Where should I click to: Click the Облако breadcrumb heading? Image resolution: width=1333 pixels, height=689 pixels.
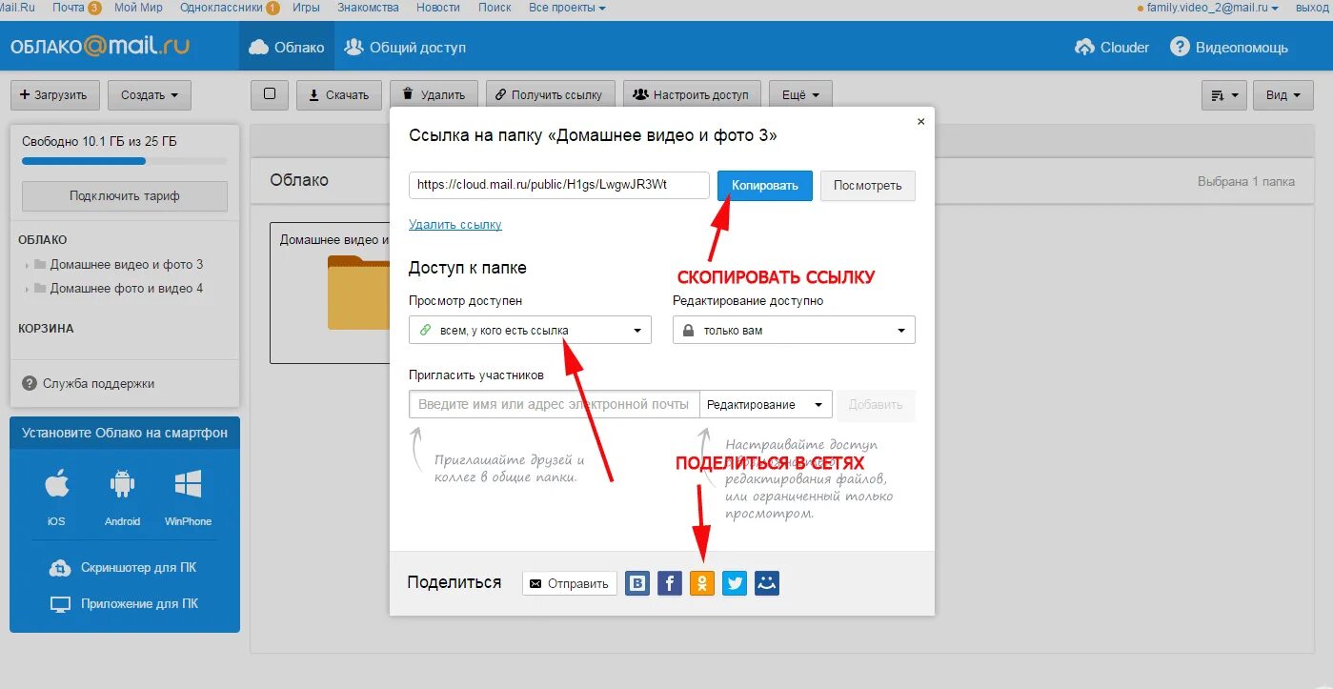point(299,180)
